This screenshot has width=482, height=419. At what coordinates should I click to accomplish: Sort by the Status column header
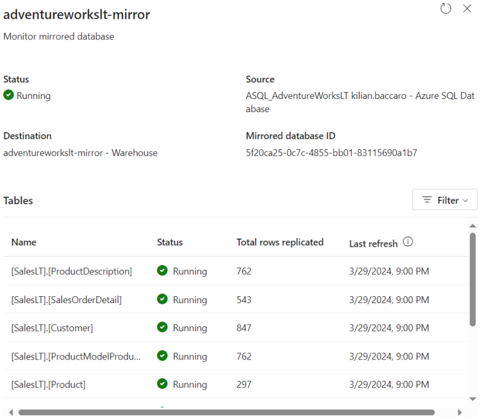click(169, 242)
